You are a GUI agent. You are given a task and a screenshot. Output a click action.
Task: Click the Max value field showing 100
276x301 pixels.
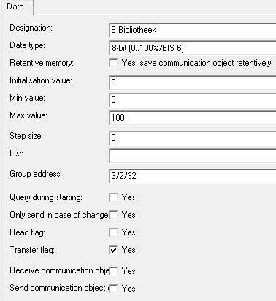[x=193, y=118]
